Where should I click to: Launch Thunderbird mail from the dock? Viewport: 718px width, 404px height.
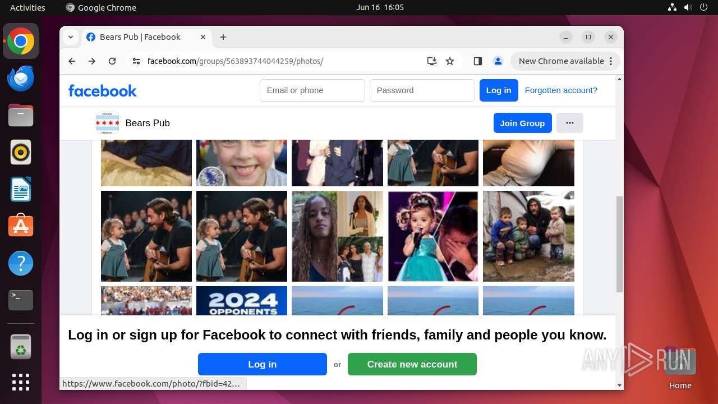pos(21,79)
